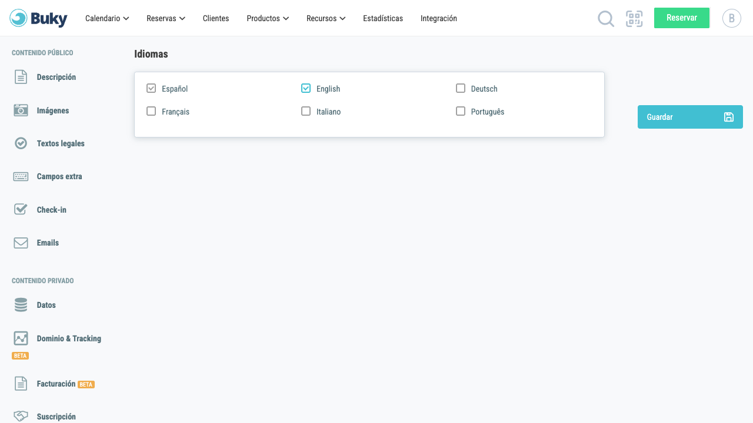753x423 pixels.
Task: Expand the Calendario dropdown menu
Action: [x=107, y=18]
